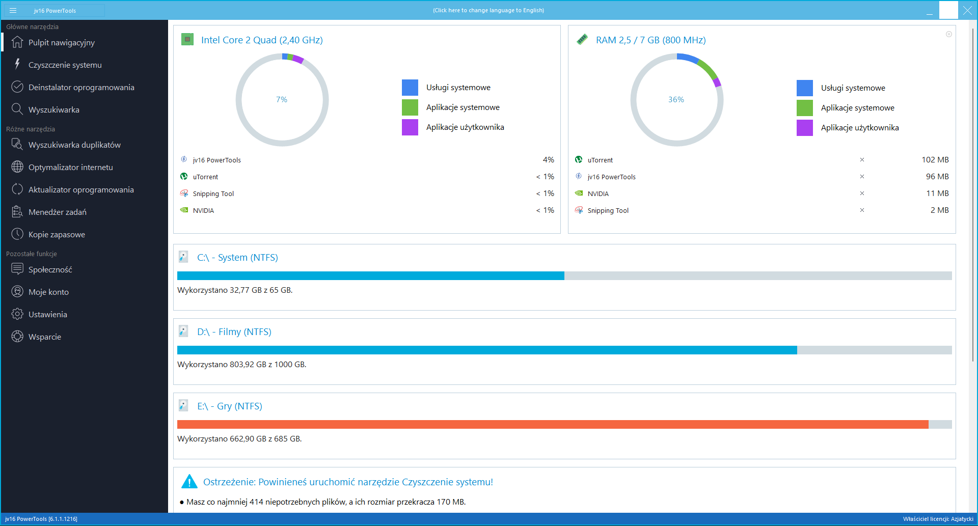The height and width of the screenshot is (526, 978).
Task: Click the NVIDIA icon in RAM list
Action: (579, 193)
